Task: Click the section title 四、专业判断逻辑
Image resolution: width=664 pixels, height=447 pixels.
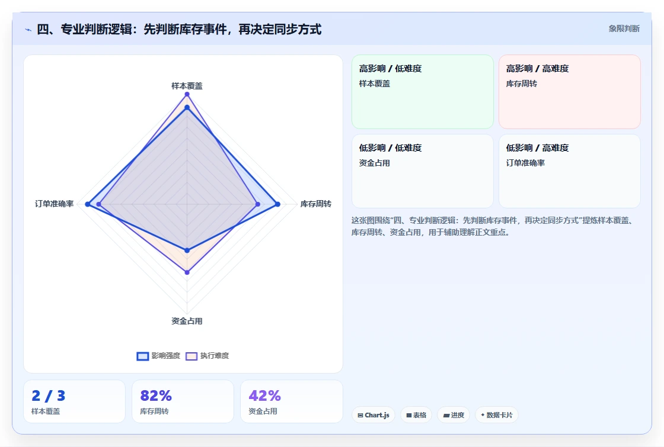Action: click(179, 29)
